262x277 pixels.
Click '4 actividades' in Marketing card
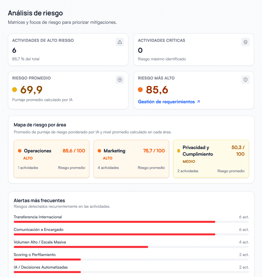pos(108,168)
